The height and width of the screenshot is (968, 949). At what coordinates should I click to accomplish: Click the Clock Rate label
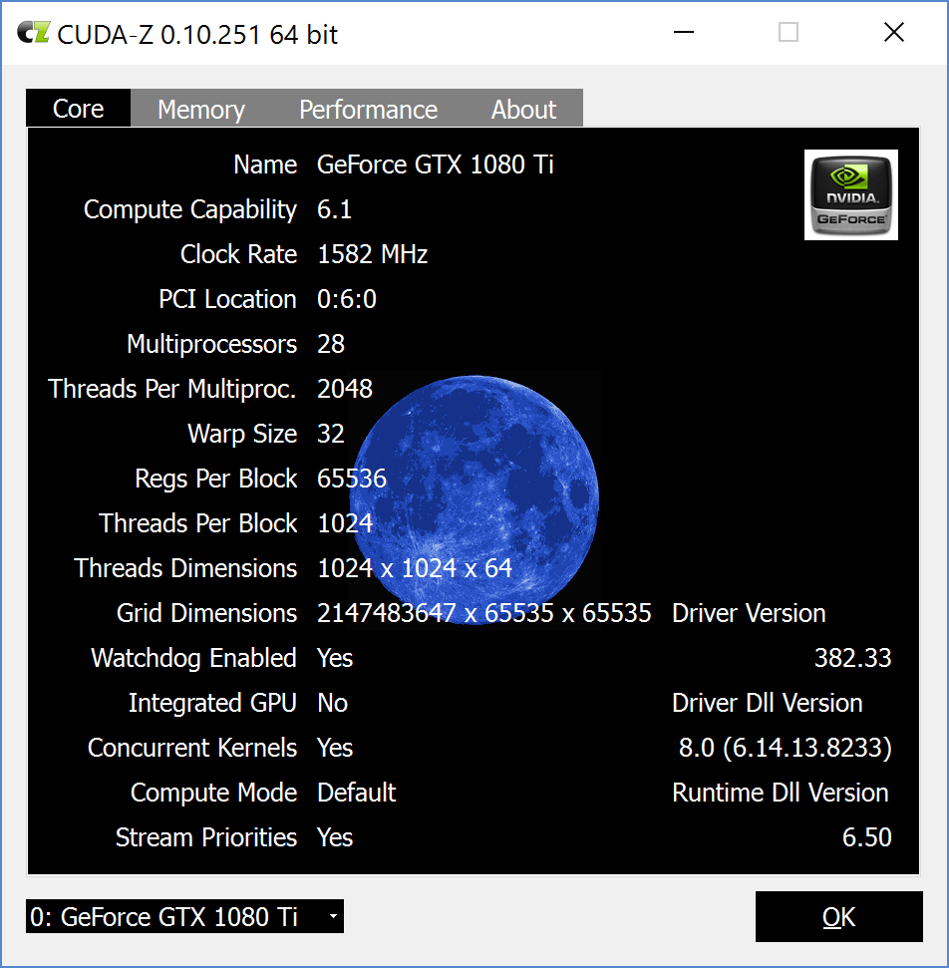238,254
